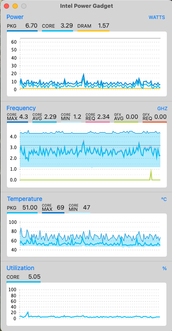Image resolution: width=172 pixels, height=331 pixels.
Task: Click the temperature PKG legend value
Action: pyautogui.click(x=30, y=207)
